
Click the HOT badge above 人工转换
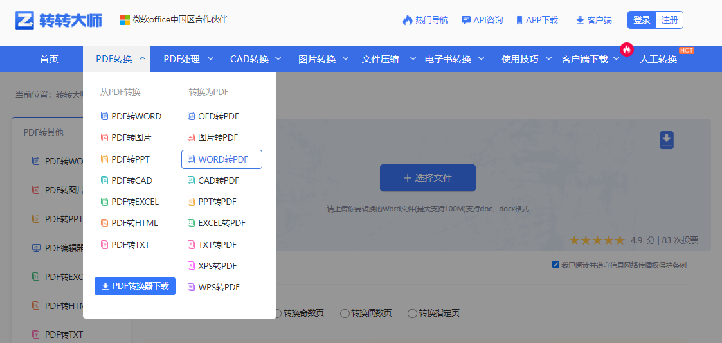pos(686,50)
